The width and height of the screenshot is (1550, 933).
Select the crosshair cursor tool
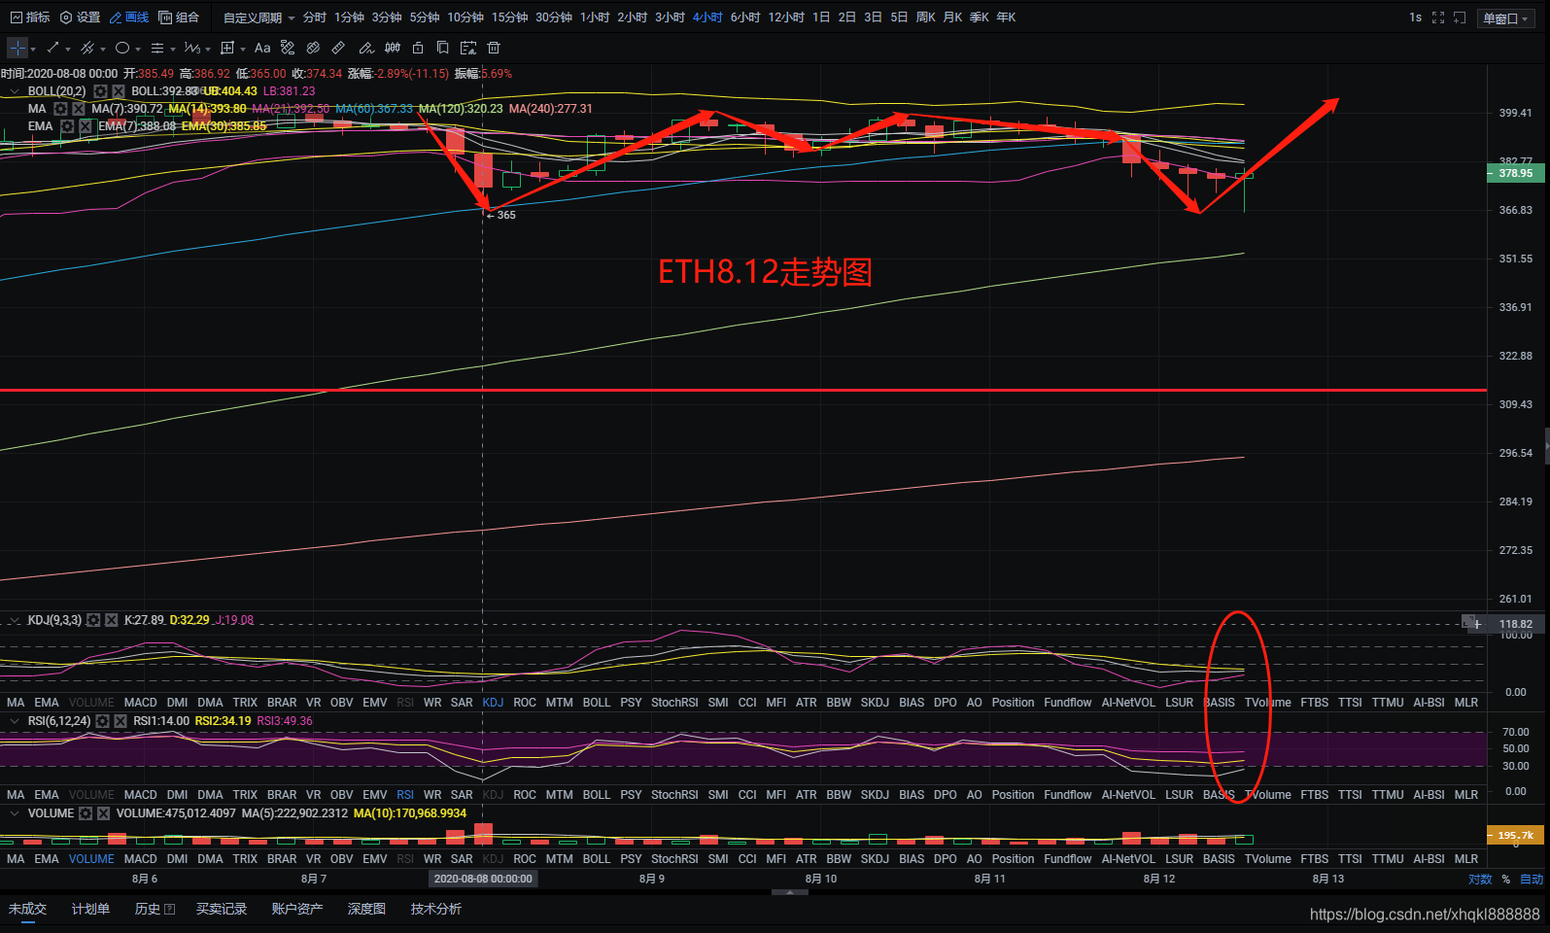[17, 48]
